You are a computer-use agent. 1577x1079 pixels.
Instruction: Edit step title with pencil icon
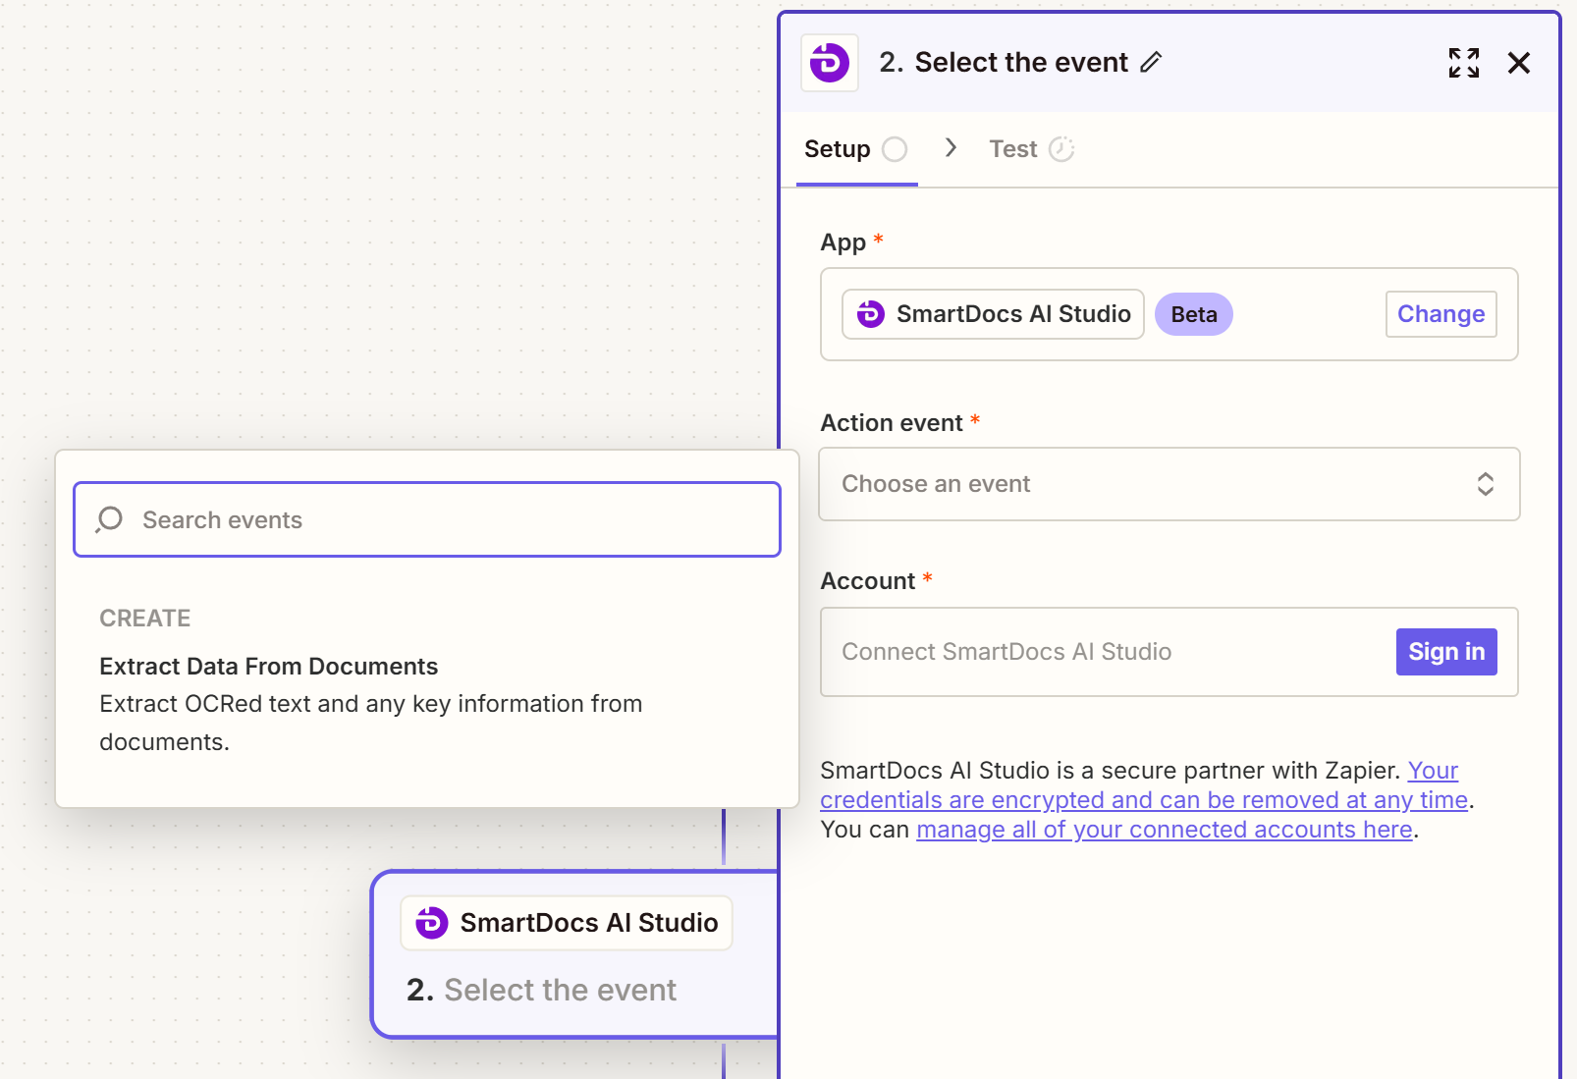(x=1151, y=63)
